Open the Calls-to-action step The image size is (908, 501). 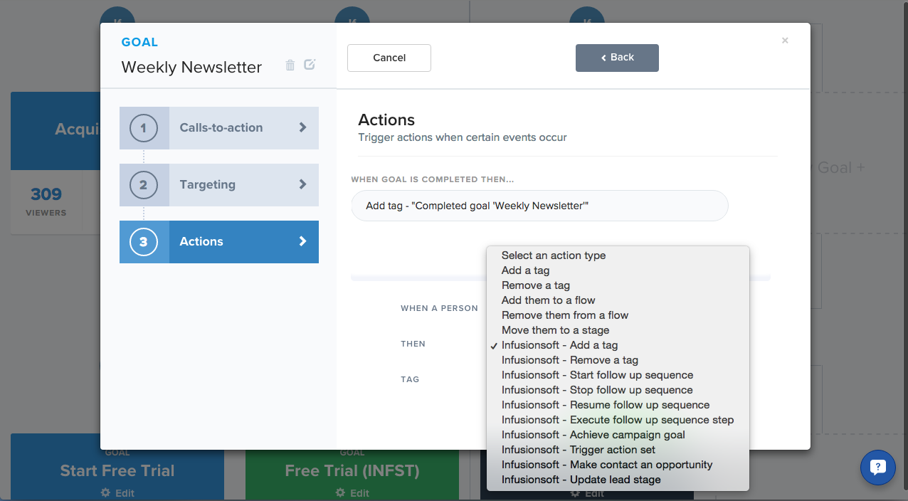[x=219, y=128]
